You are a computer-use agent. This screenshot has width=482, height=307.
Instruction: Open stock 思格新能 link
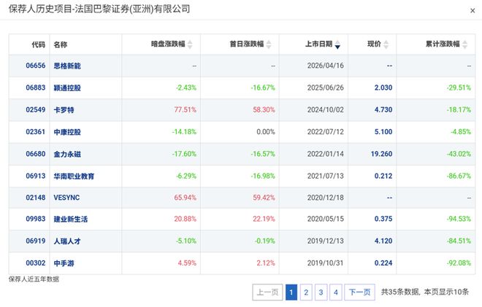67,65
